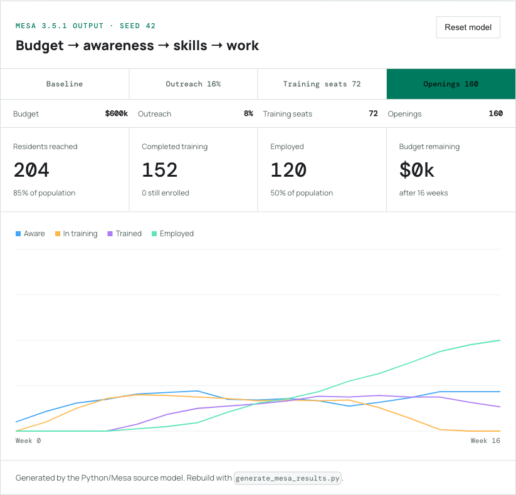The image size is (516, 495).
Task: Click the Residents reached 204 card
Action: [65, 170]
